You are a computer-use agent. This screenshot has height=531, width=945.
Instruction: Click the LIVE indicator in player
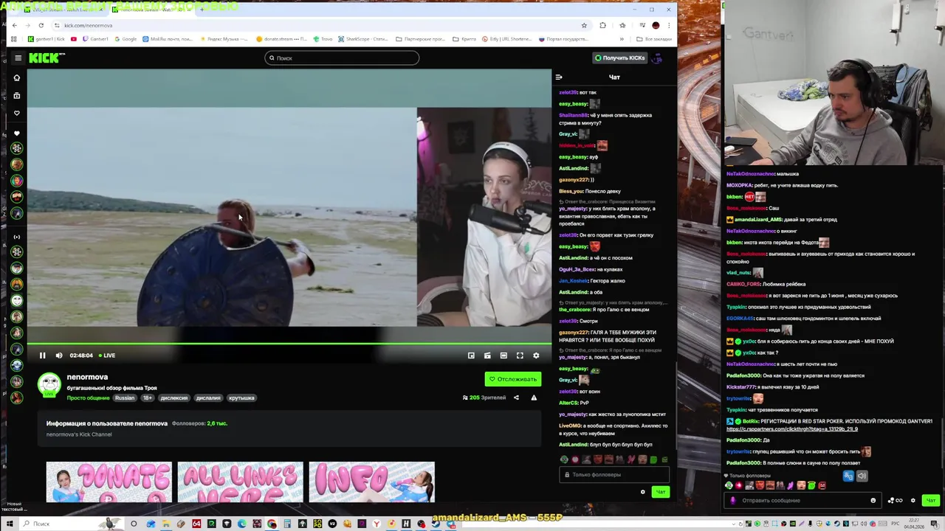click(x=108, y=355)
